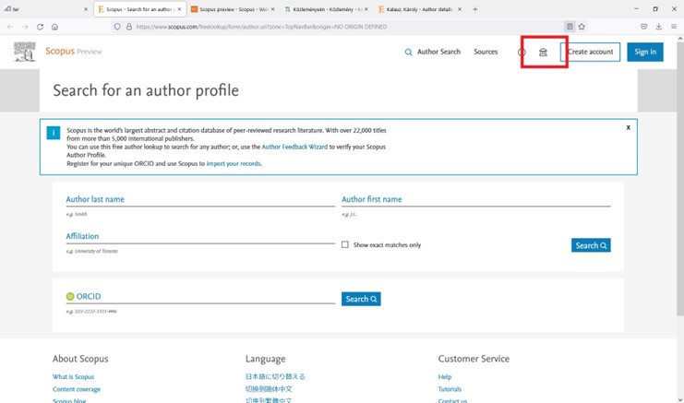Click the browser address bar URL

coord(261,27)
